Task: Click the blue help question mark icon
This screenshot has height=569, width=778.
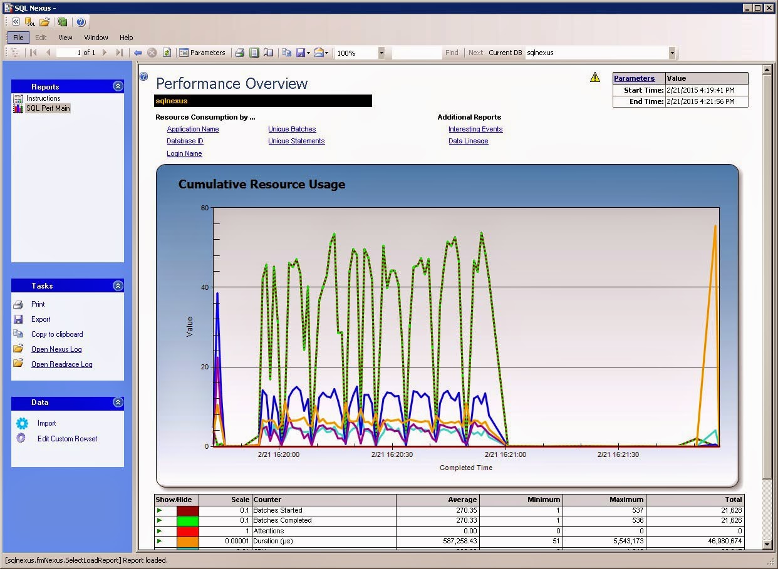Action: 81,22
